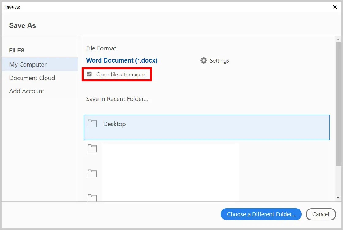This screenshot has width=343, height=230.
Task: Click the Desktop folder icon
Action: (92, 123)
